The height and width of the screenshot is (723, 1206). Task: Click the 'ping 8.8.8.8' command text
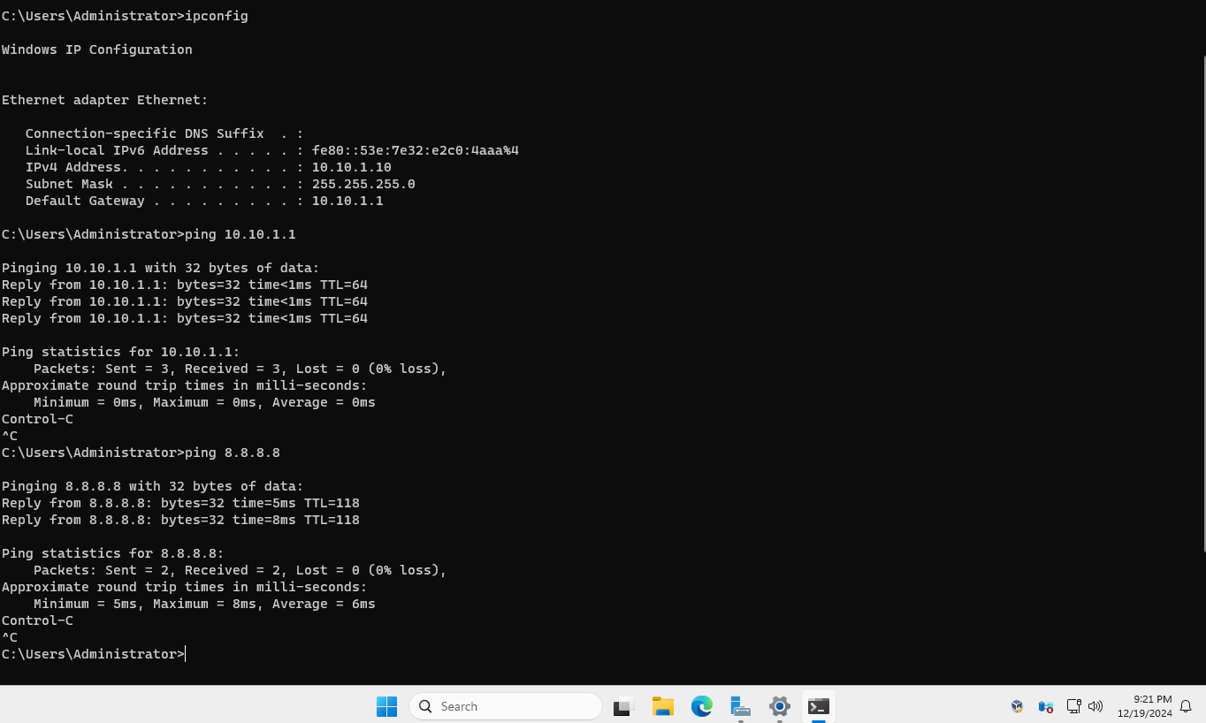click(232, 453)
